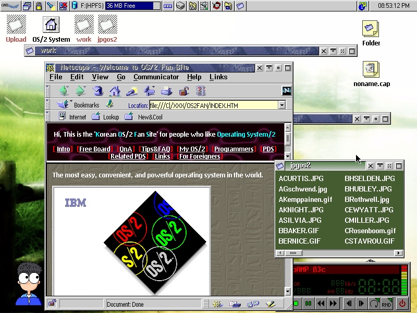Follow the My OS/2 link
This screenshot has width=417, height=313.
tap(192, 149)
